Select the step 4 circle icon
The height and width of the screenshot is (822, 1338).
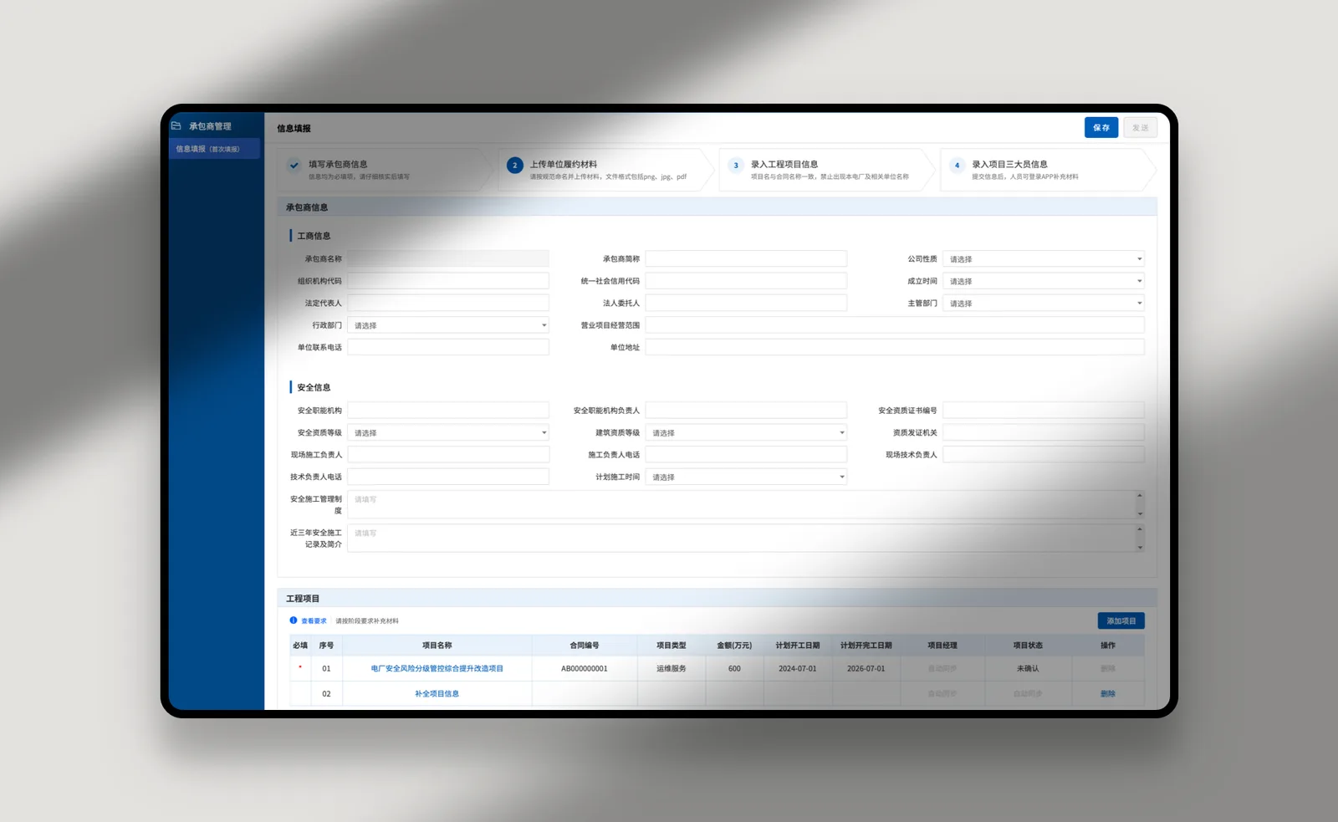point(958,166)
